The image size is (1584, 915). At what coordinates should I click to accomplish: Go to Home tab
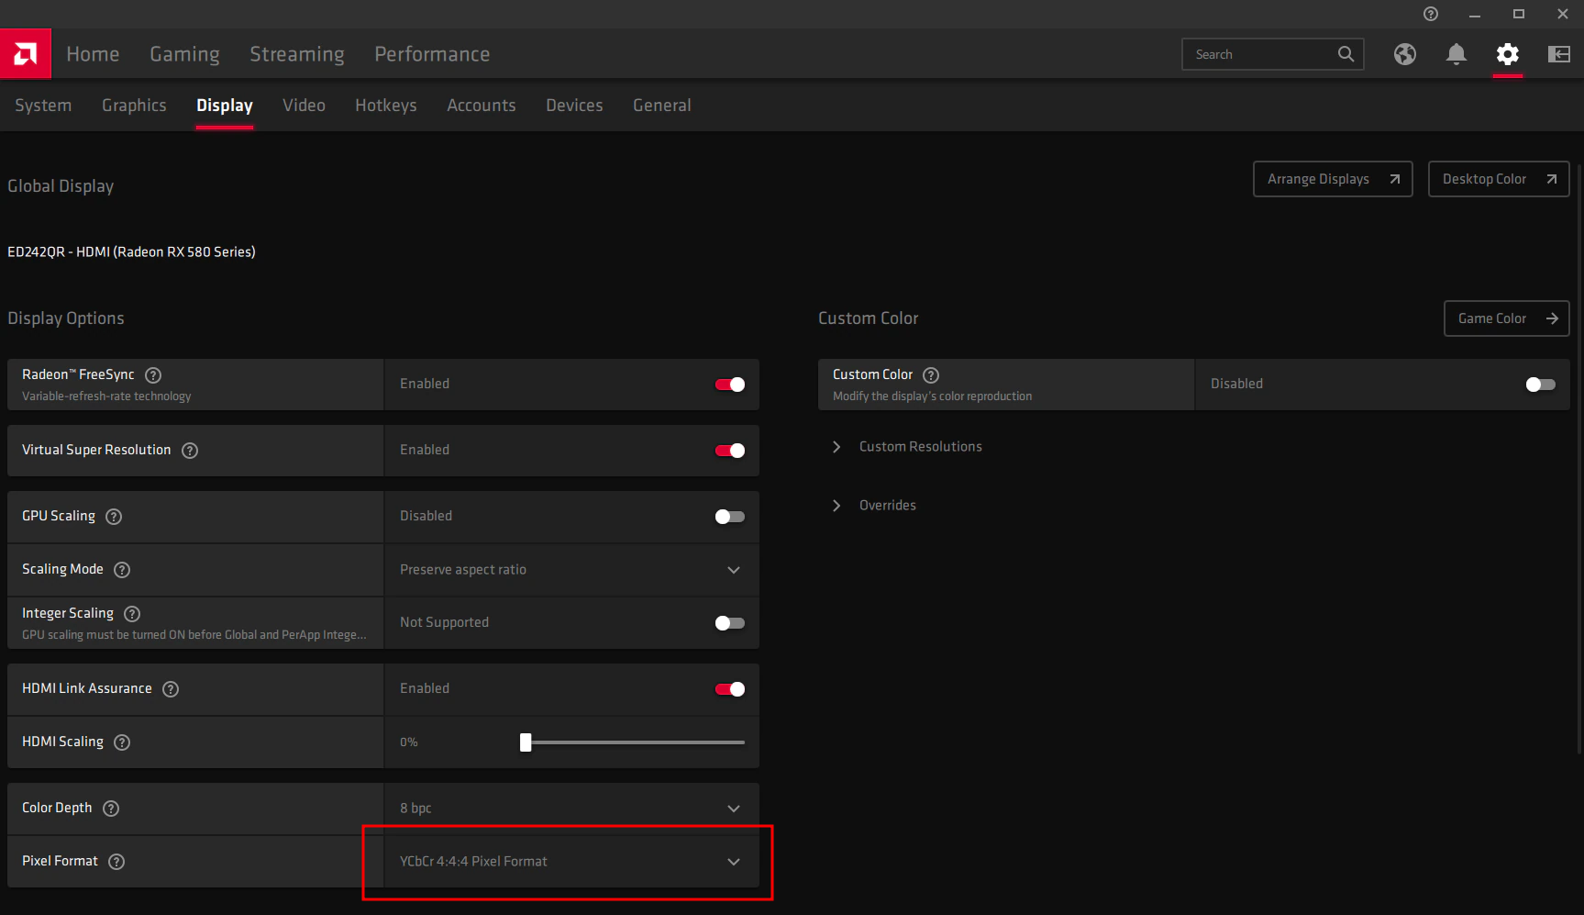(93, 54)
